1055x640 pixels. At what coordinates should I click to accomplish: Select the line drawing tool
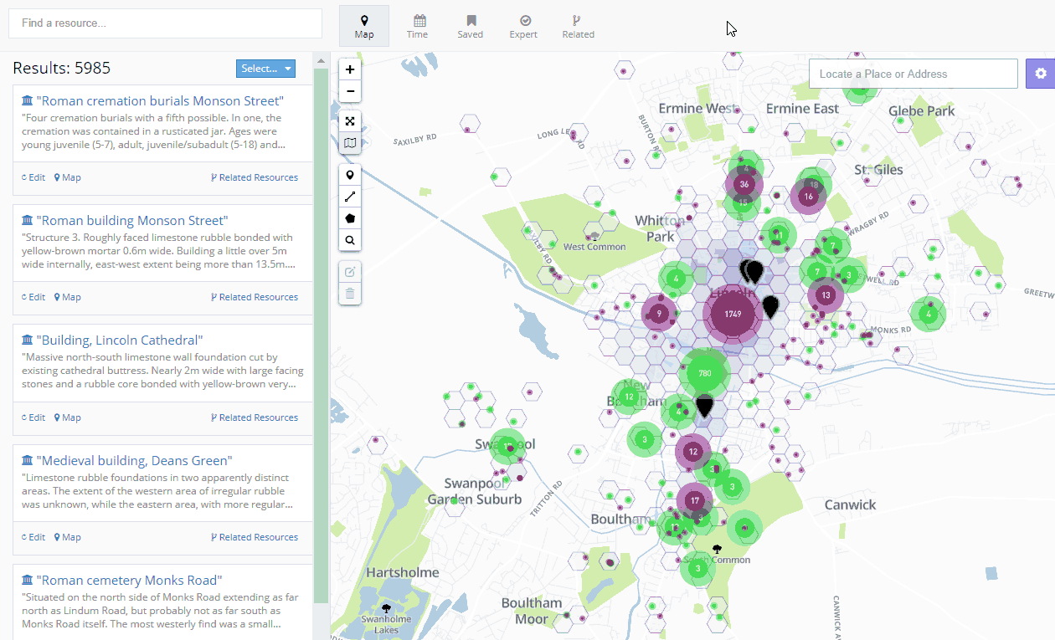coord(350,197)
